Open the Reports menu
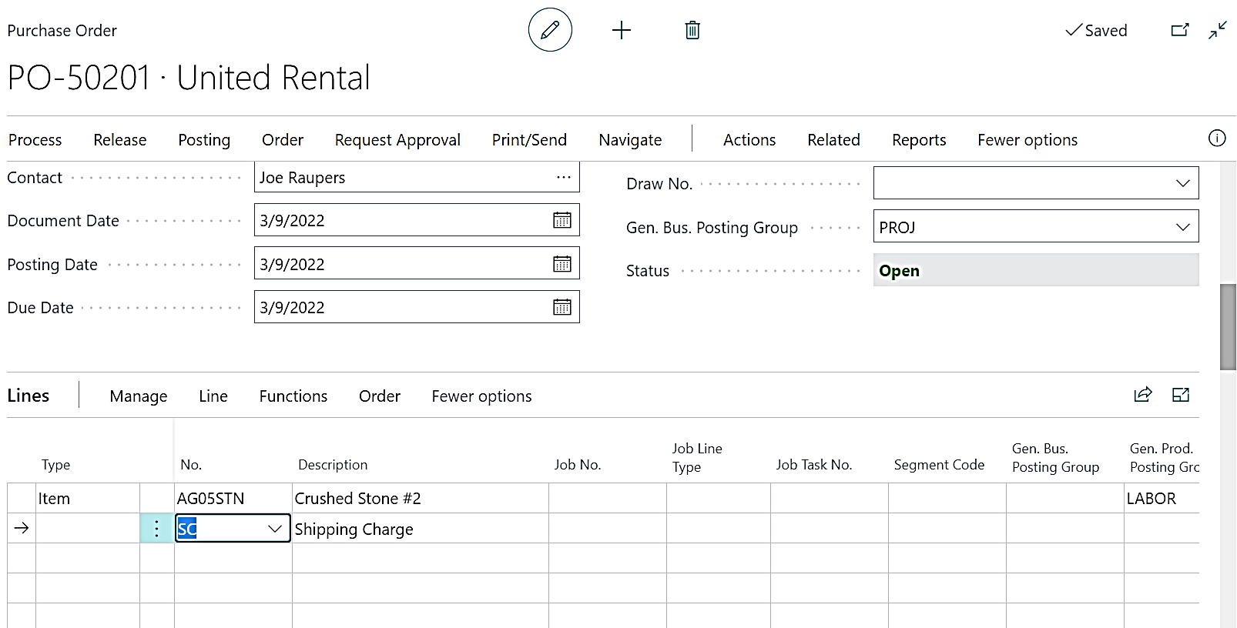 tap(919, 139)
